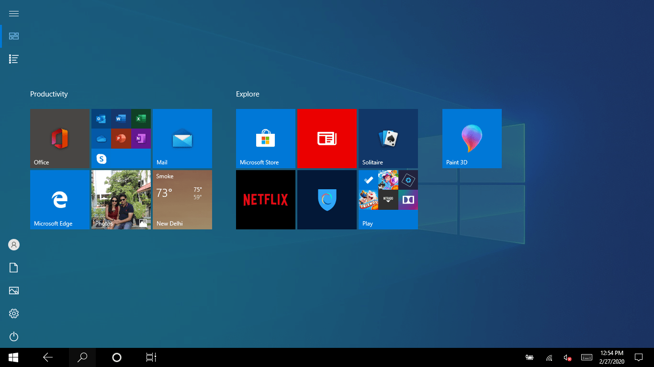Launch Word from the Office apps tile
Image resolution: width=654 pixels, height=367 pixels.
[x=121, y=119]
